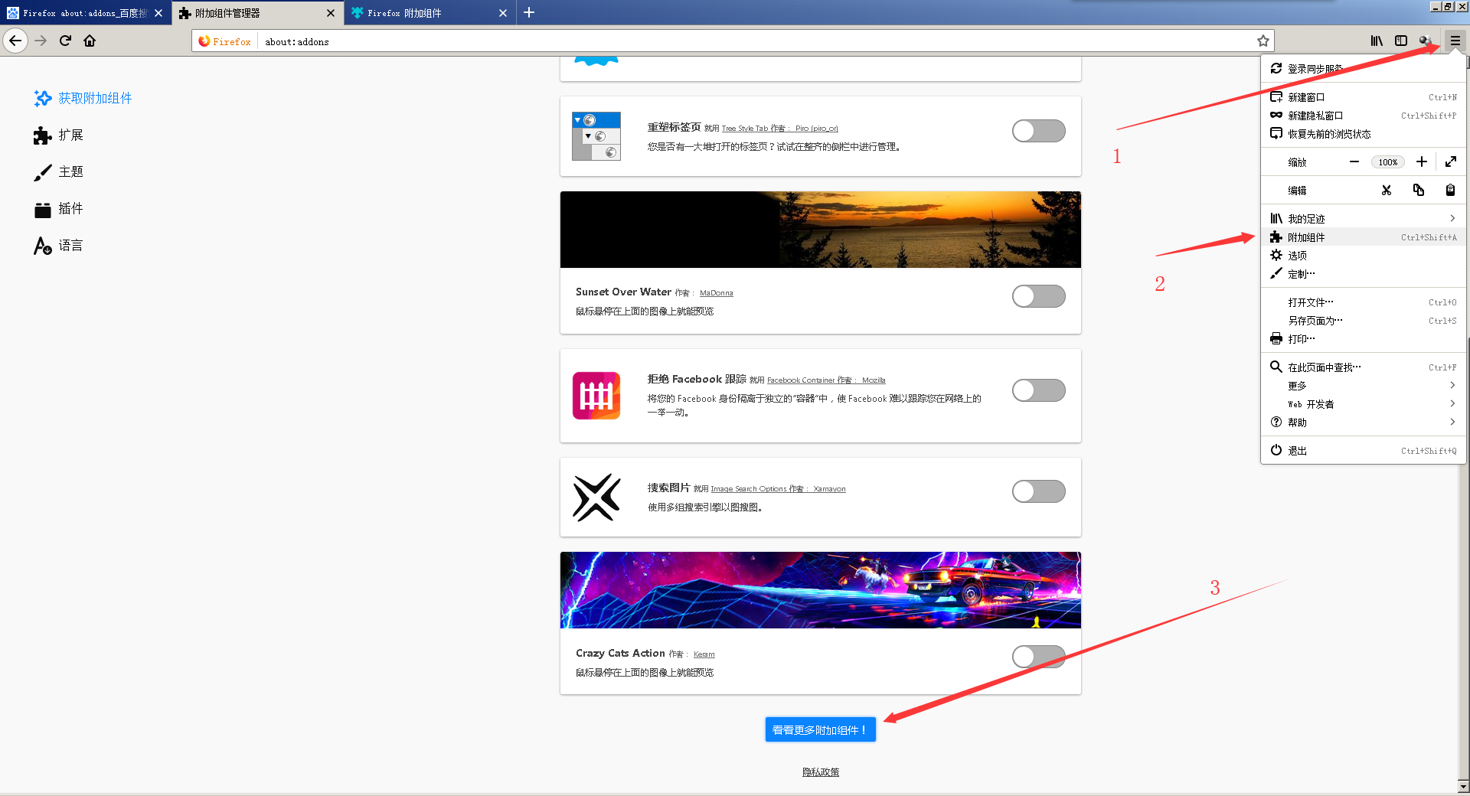Expand the 帮助 submenu
Image resolution: width=1470 pixels, height=796 pixels.
click(x=1364, y=422)
